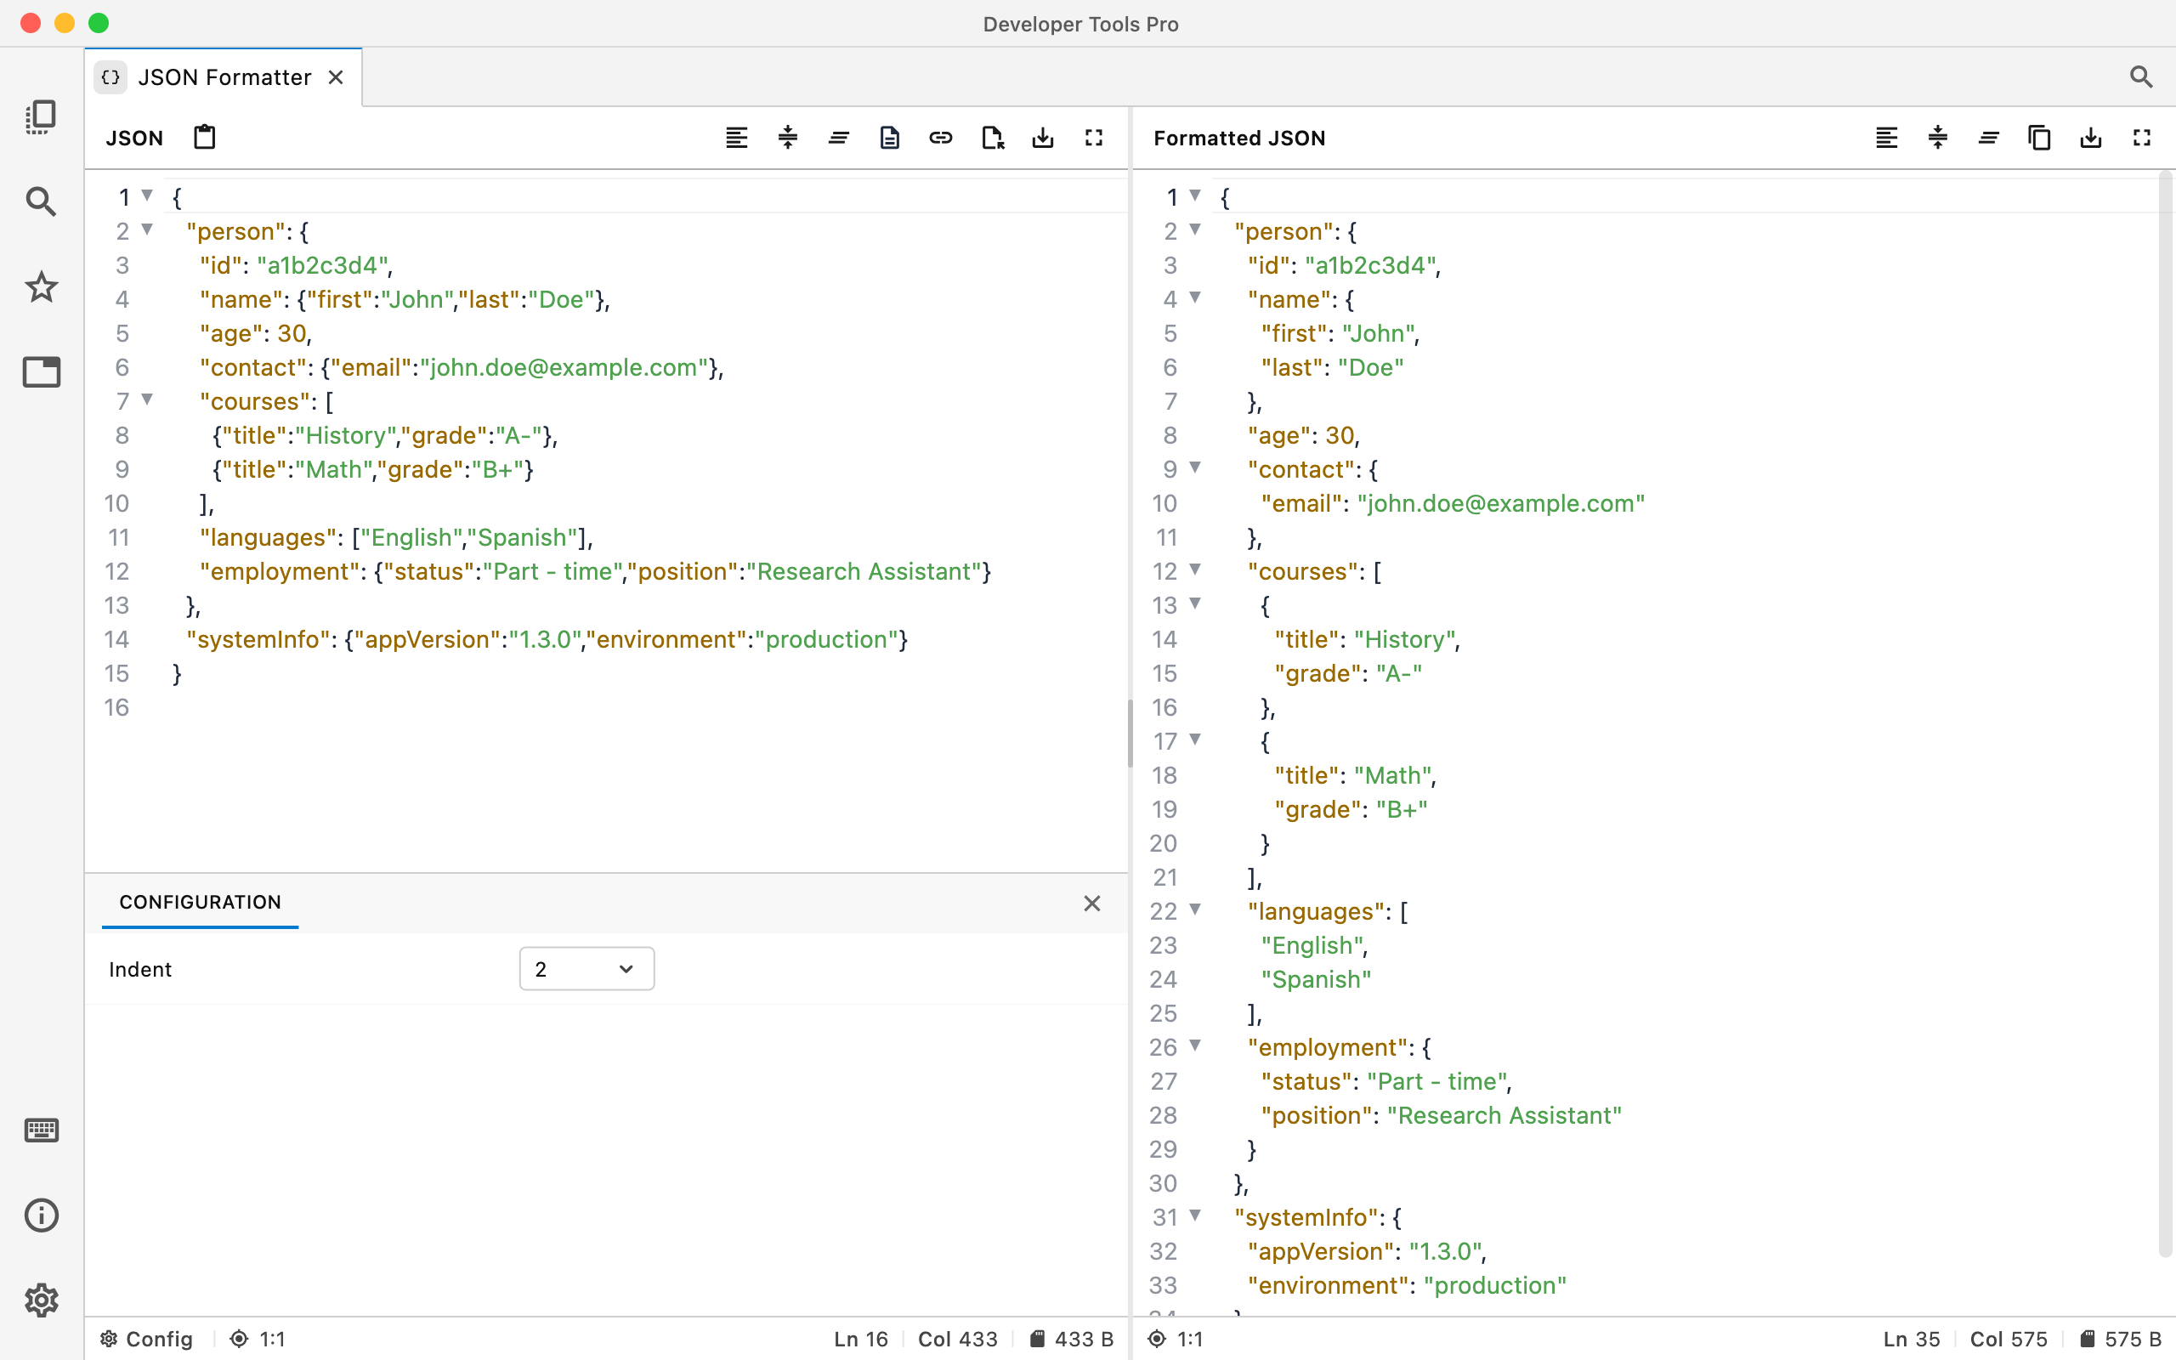The height and width of the screenshot is (1360, 2176).
Task: Click the load file document icon in JSON toolbar
Action: pos(889,138)
